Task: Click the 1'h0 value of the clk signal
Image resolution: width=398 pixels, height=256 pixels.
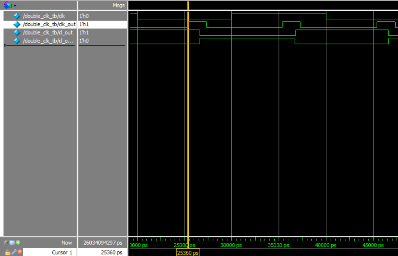Action: pos(84,16)
